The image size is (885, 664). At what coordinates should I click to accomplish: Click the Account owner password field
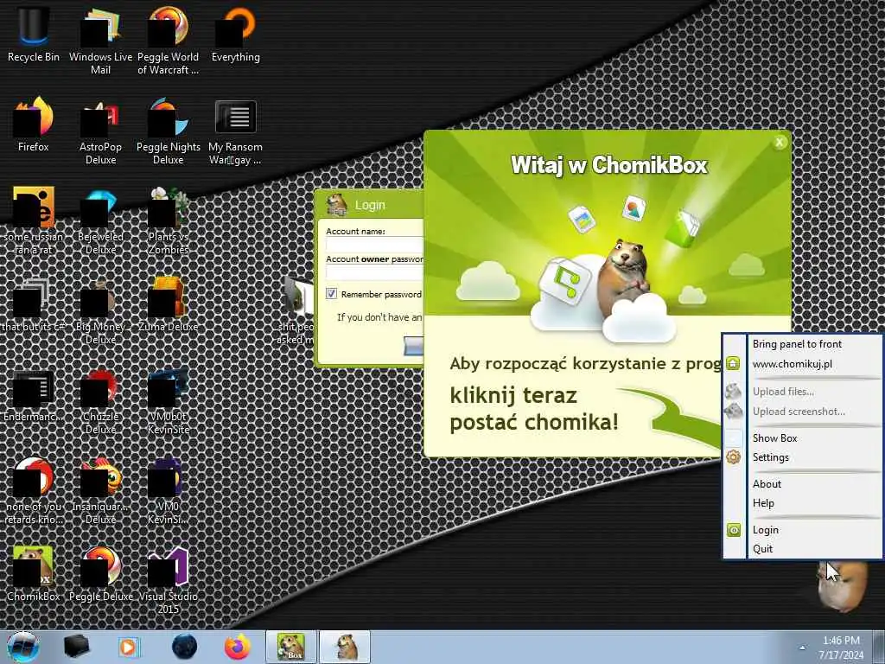click(375, 272)
